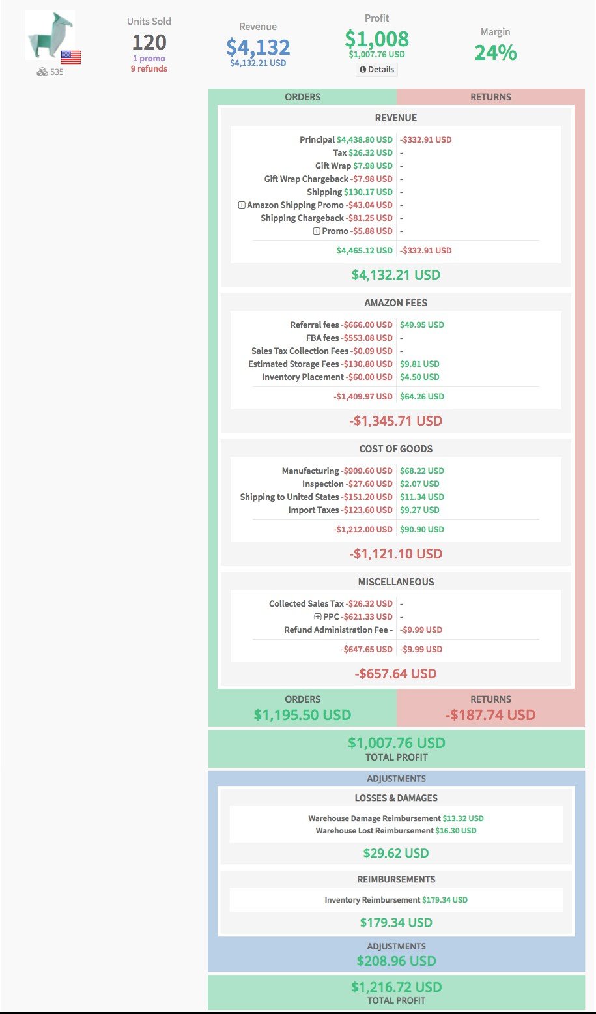596x1014 pixels.
Task: Expand the PPC row under Miscellaneous
Action: tap(318, 616)
